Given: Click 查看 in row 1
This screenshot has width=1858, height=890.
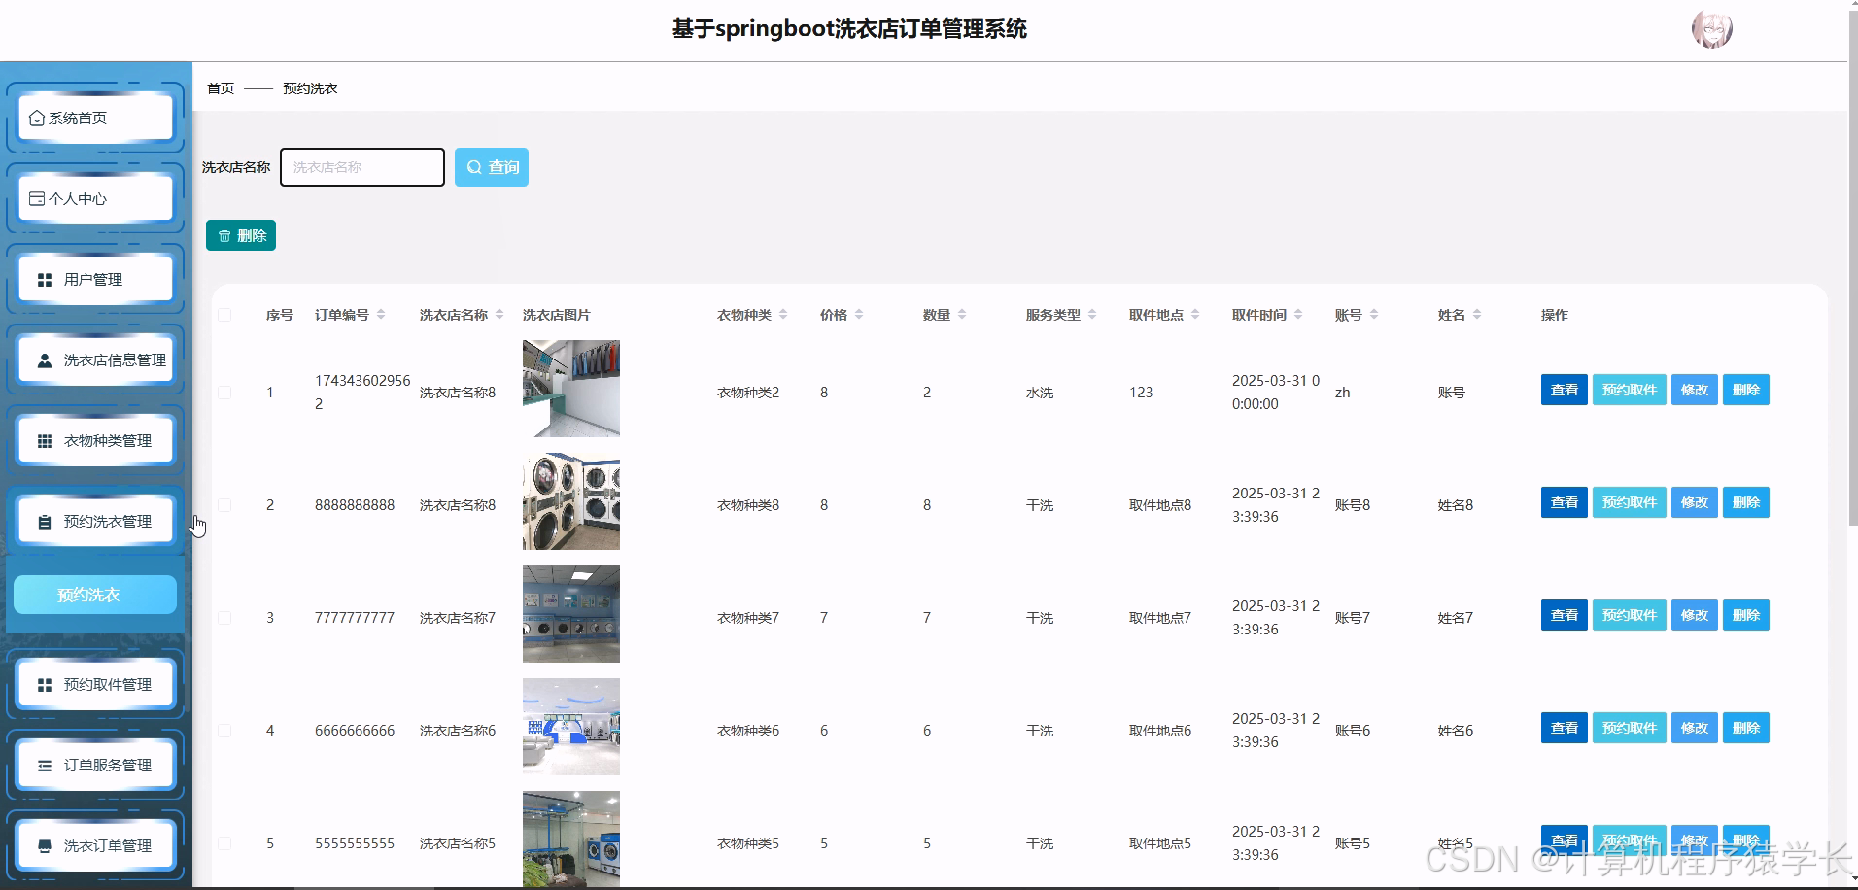Looking at the screenshot, I should (x=1565, y=390).
